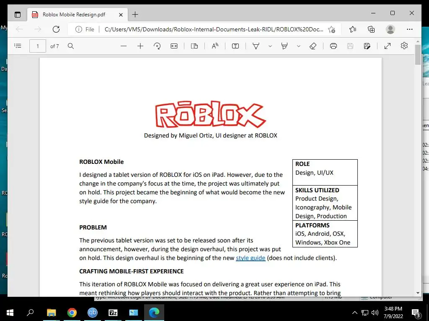Viewport: 429px width, 321px height.
Task: Click the 'PROBLEM' heading text
Action: [x=93, y=227]
